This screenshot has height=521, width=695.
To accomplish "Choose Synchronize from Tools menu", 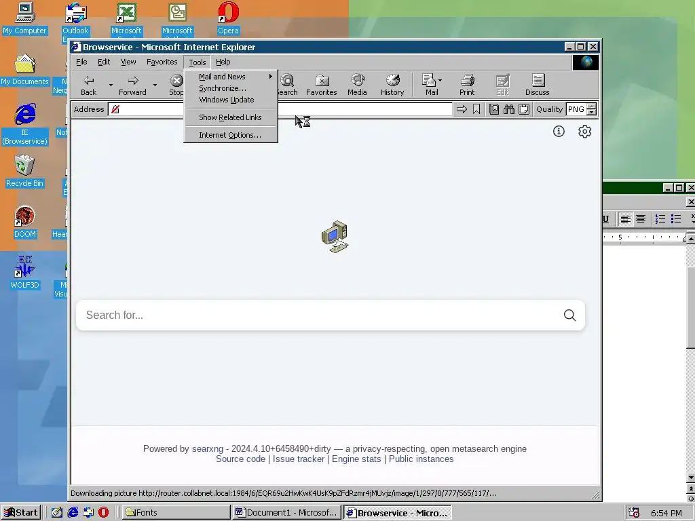I will click(231, 88).
